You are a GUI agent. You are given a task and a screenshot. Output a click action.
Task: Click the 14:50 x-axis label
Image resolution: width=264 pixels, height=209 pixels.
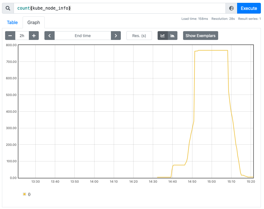pos(192,182)
